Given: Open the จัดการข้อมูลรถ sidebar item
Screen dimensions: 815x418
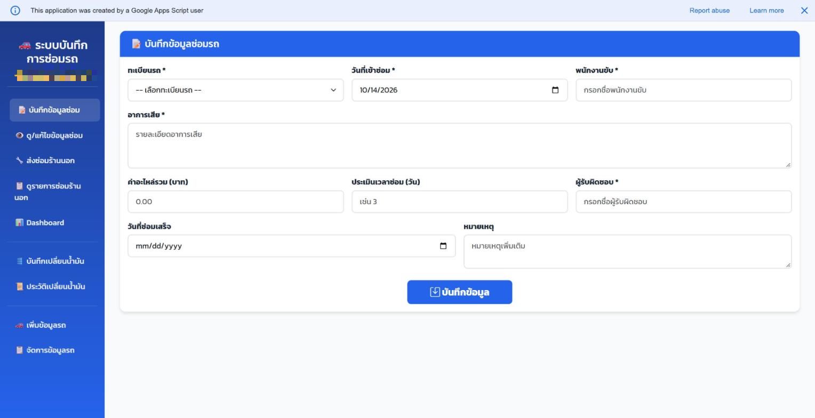Looking at the screenshot, I should 54,350.
